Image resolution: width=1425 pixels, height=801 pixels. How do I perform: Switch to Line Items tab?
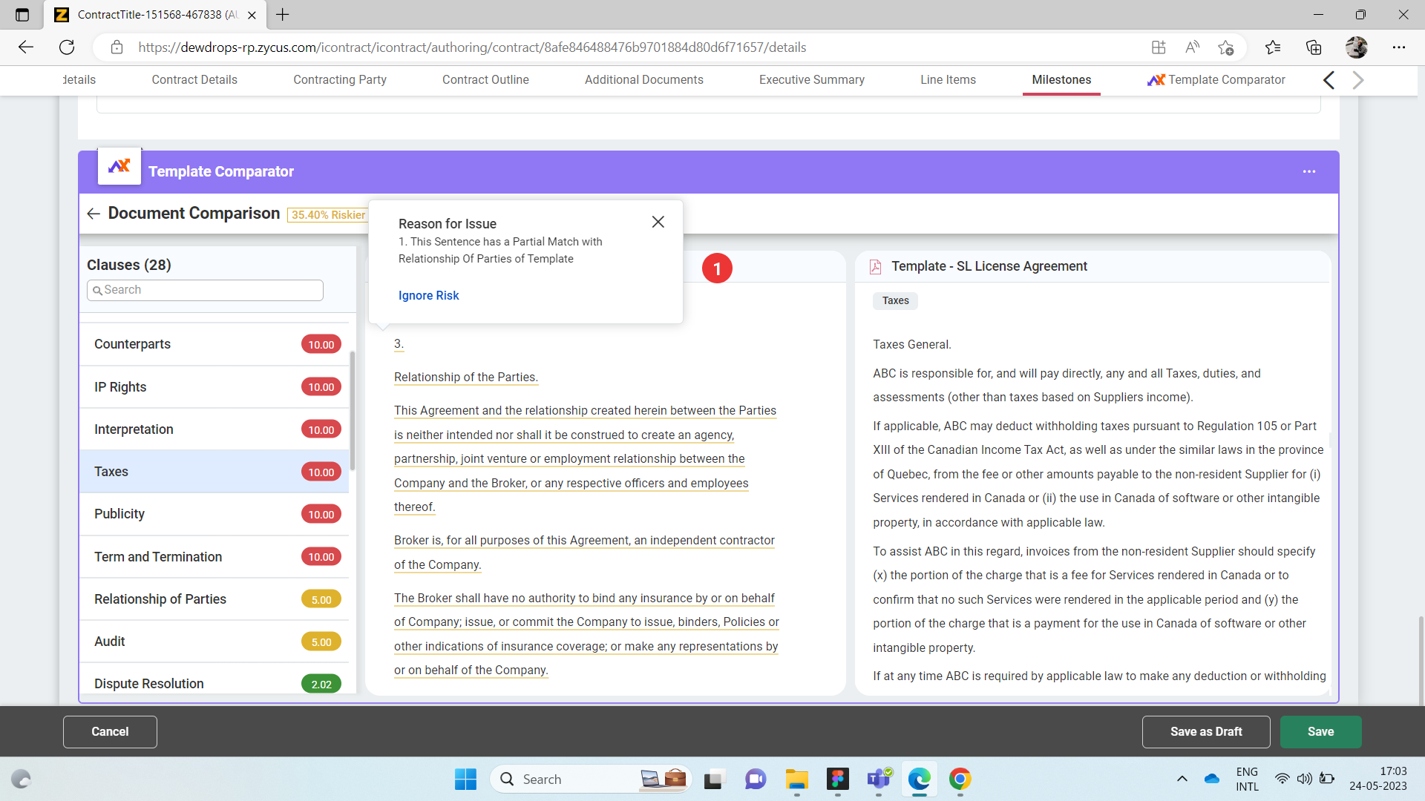[948, 79]
